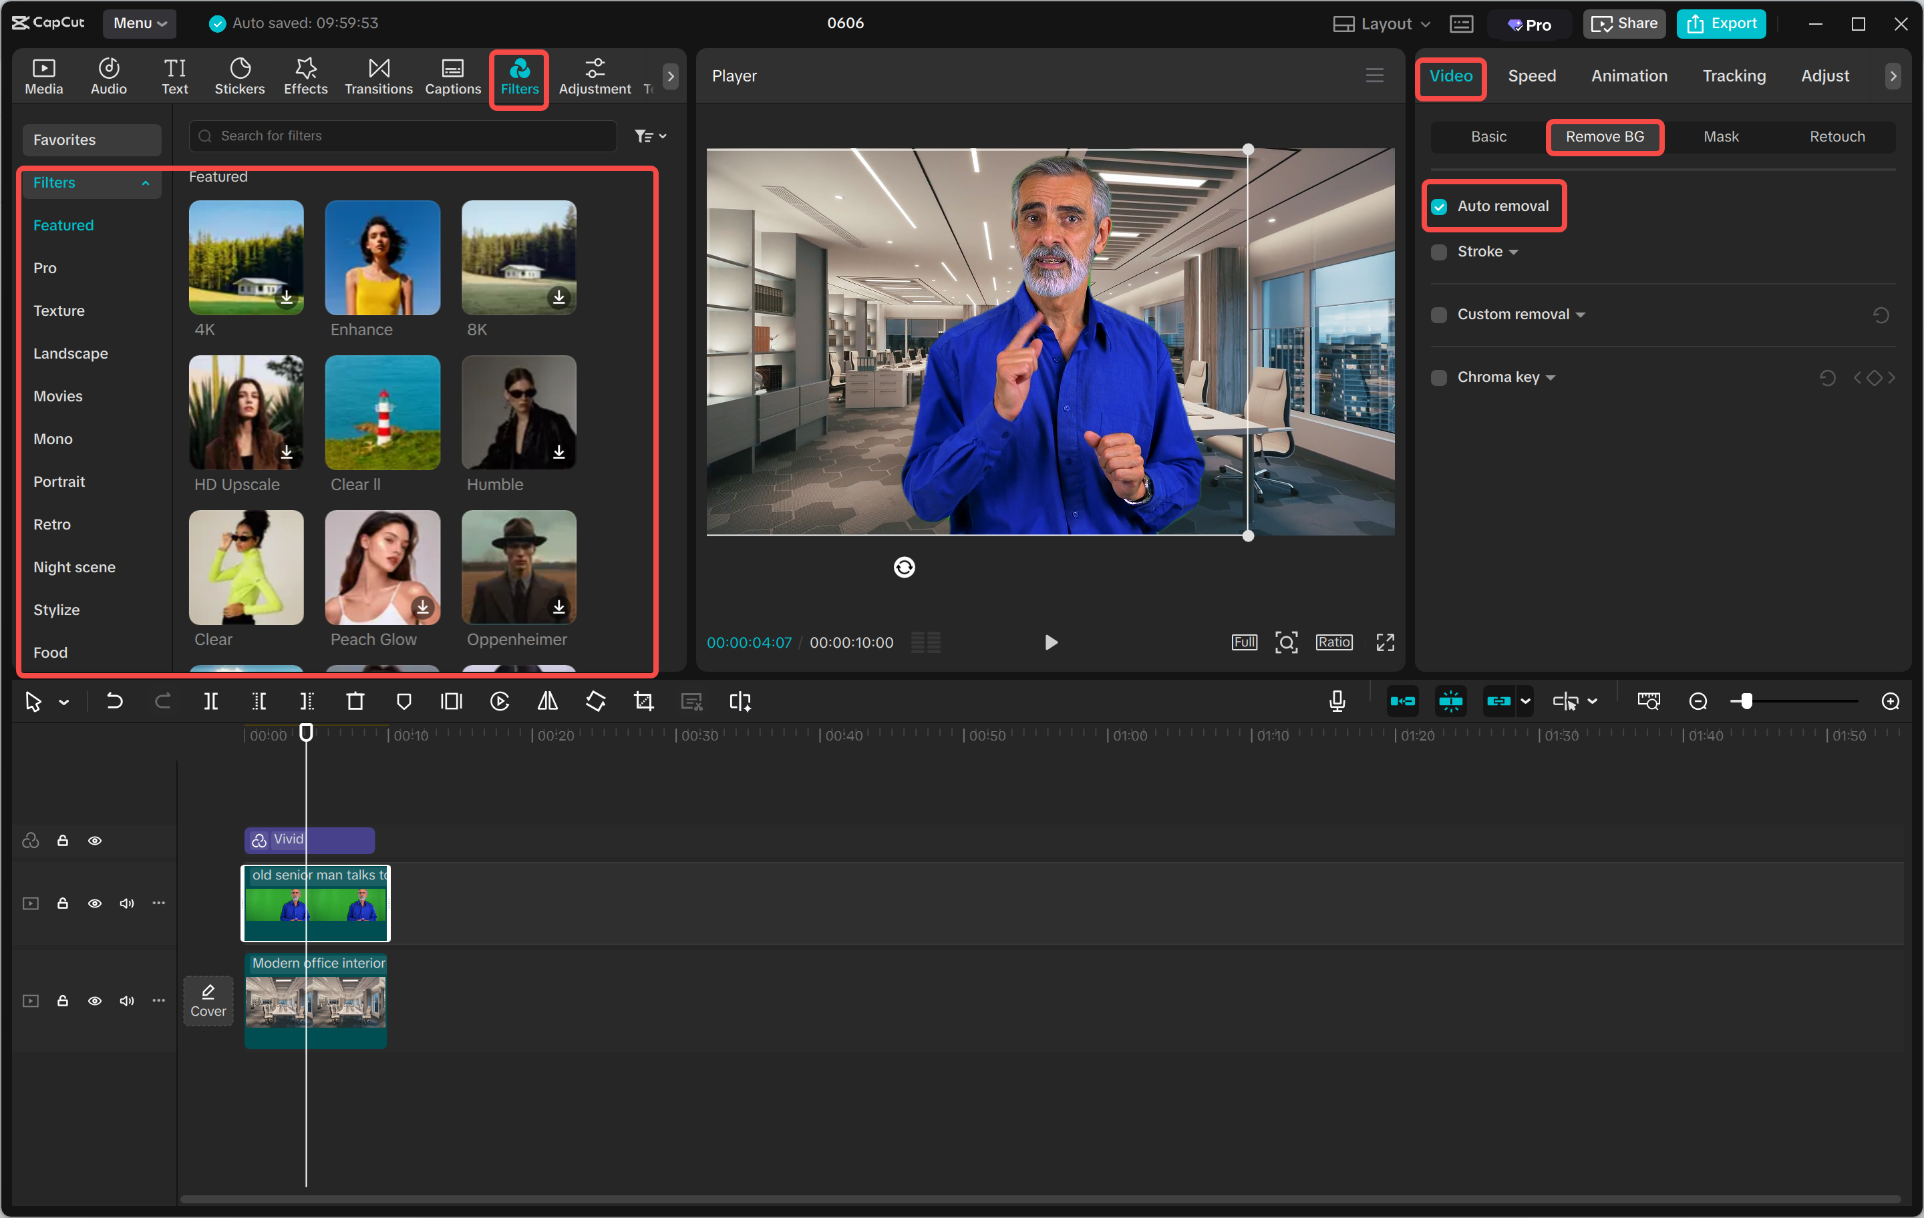1924x1218 pixels.
Task: Click the Mirror icon to flip the clip
Action: point(547,701)
